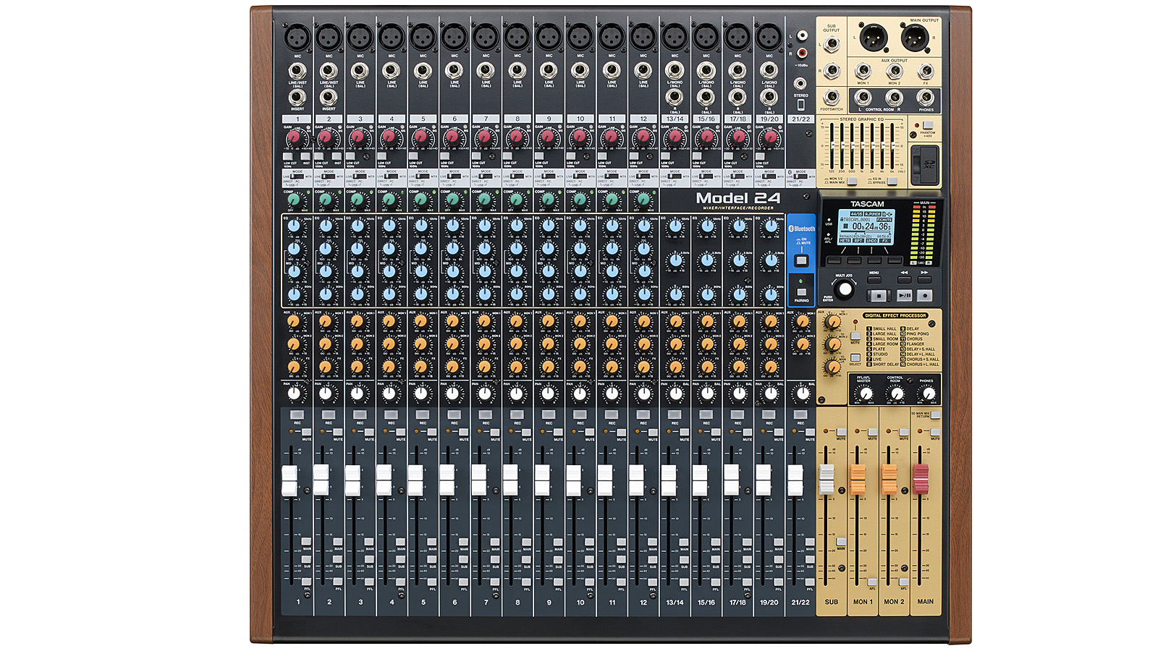The width and height of the screenshot is (1158, 651).
Task: Open the MENU button beside the jog wheel
Action: (x=874, y=278)
